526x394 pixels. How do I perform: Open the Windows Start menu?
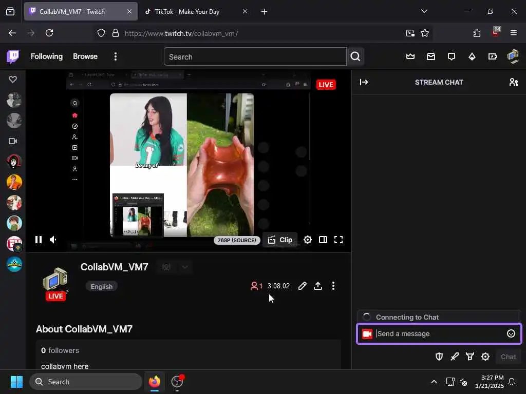pyautogui.click(x=16, y=382)
